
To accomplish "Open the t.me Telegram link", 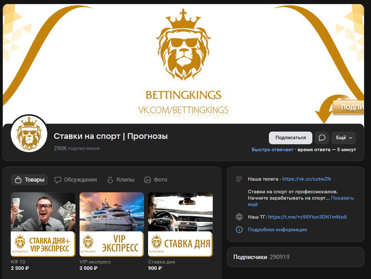I will [x=307, y=217].
